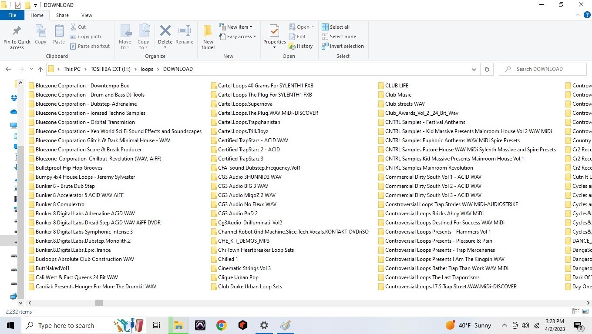The width and height of the screenshot is (592, 334).
Task: Click TOSHIBA EXT (H:) breadcrumb
Action: pos(110,69)
